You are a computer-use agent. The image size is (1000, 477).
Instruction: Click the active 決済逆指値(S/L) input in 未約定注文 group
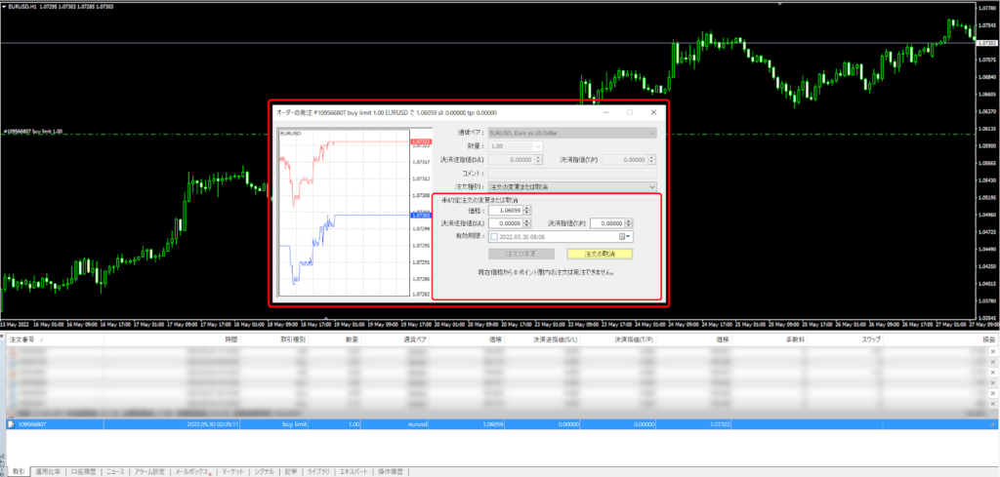[x=505, y=223]
